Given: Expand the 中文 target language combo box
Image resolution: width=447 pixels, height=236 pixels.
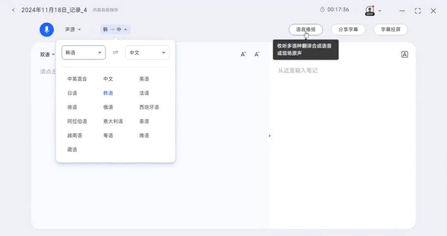Looking at the screenshot, I should [147, 53].
